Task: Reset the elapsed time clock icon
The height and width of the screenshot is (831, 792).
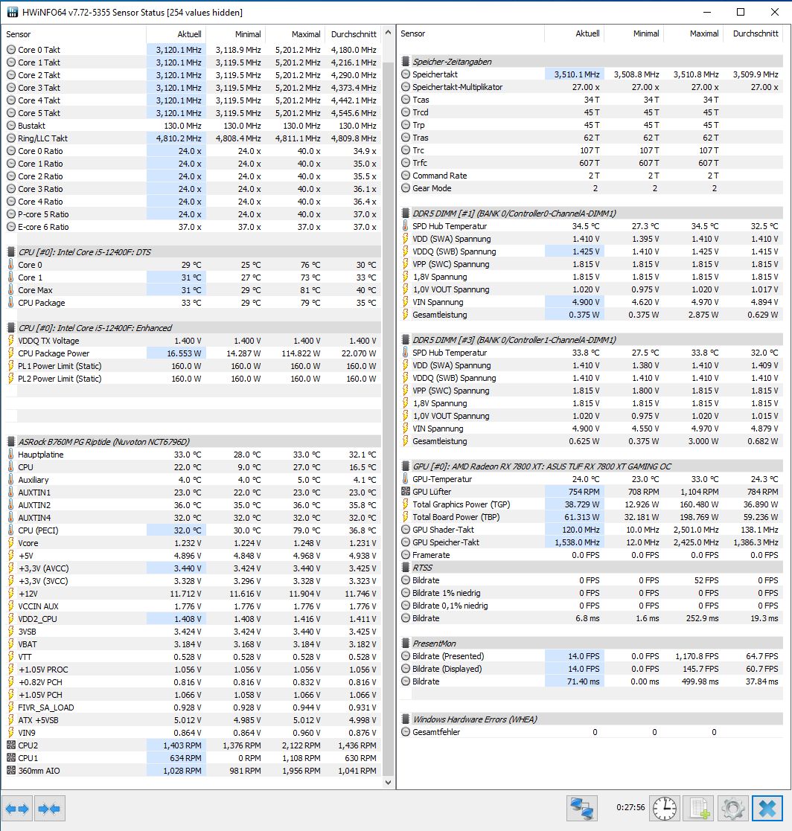Action: 663,808
